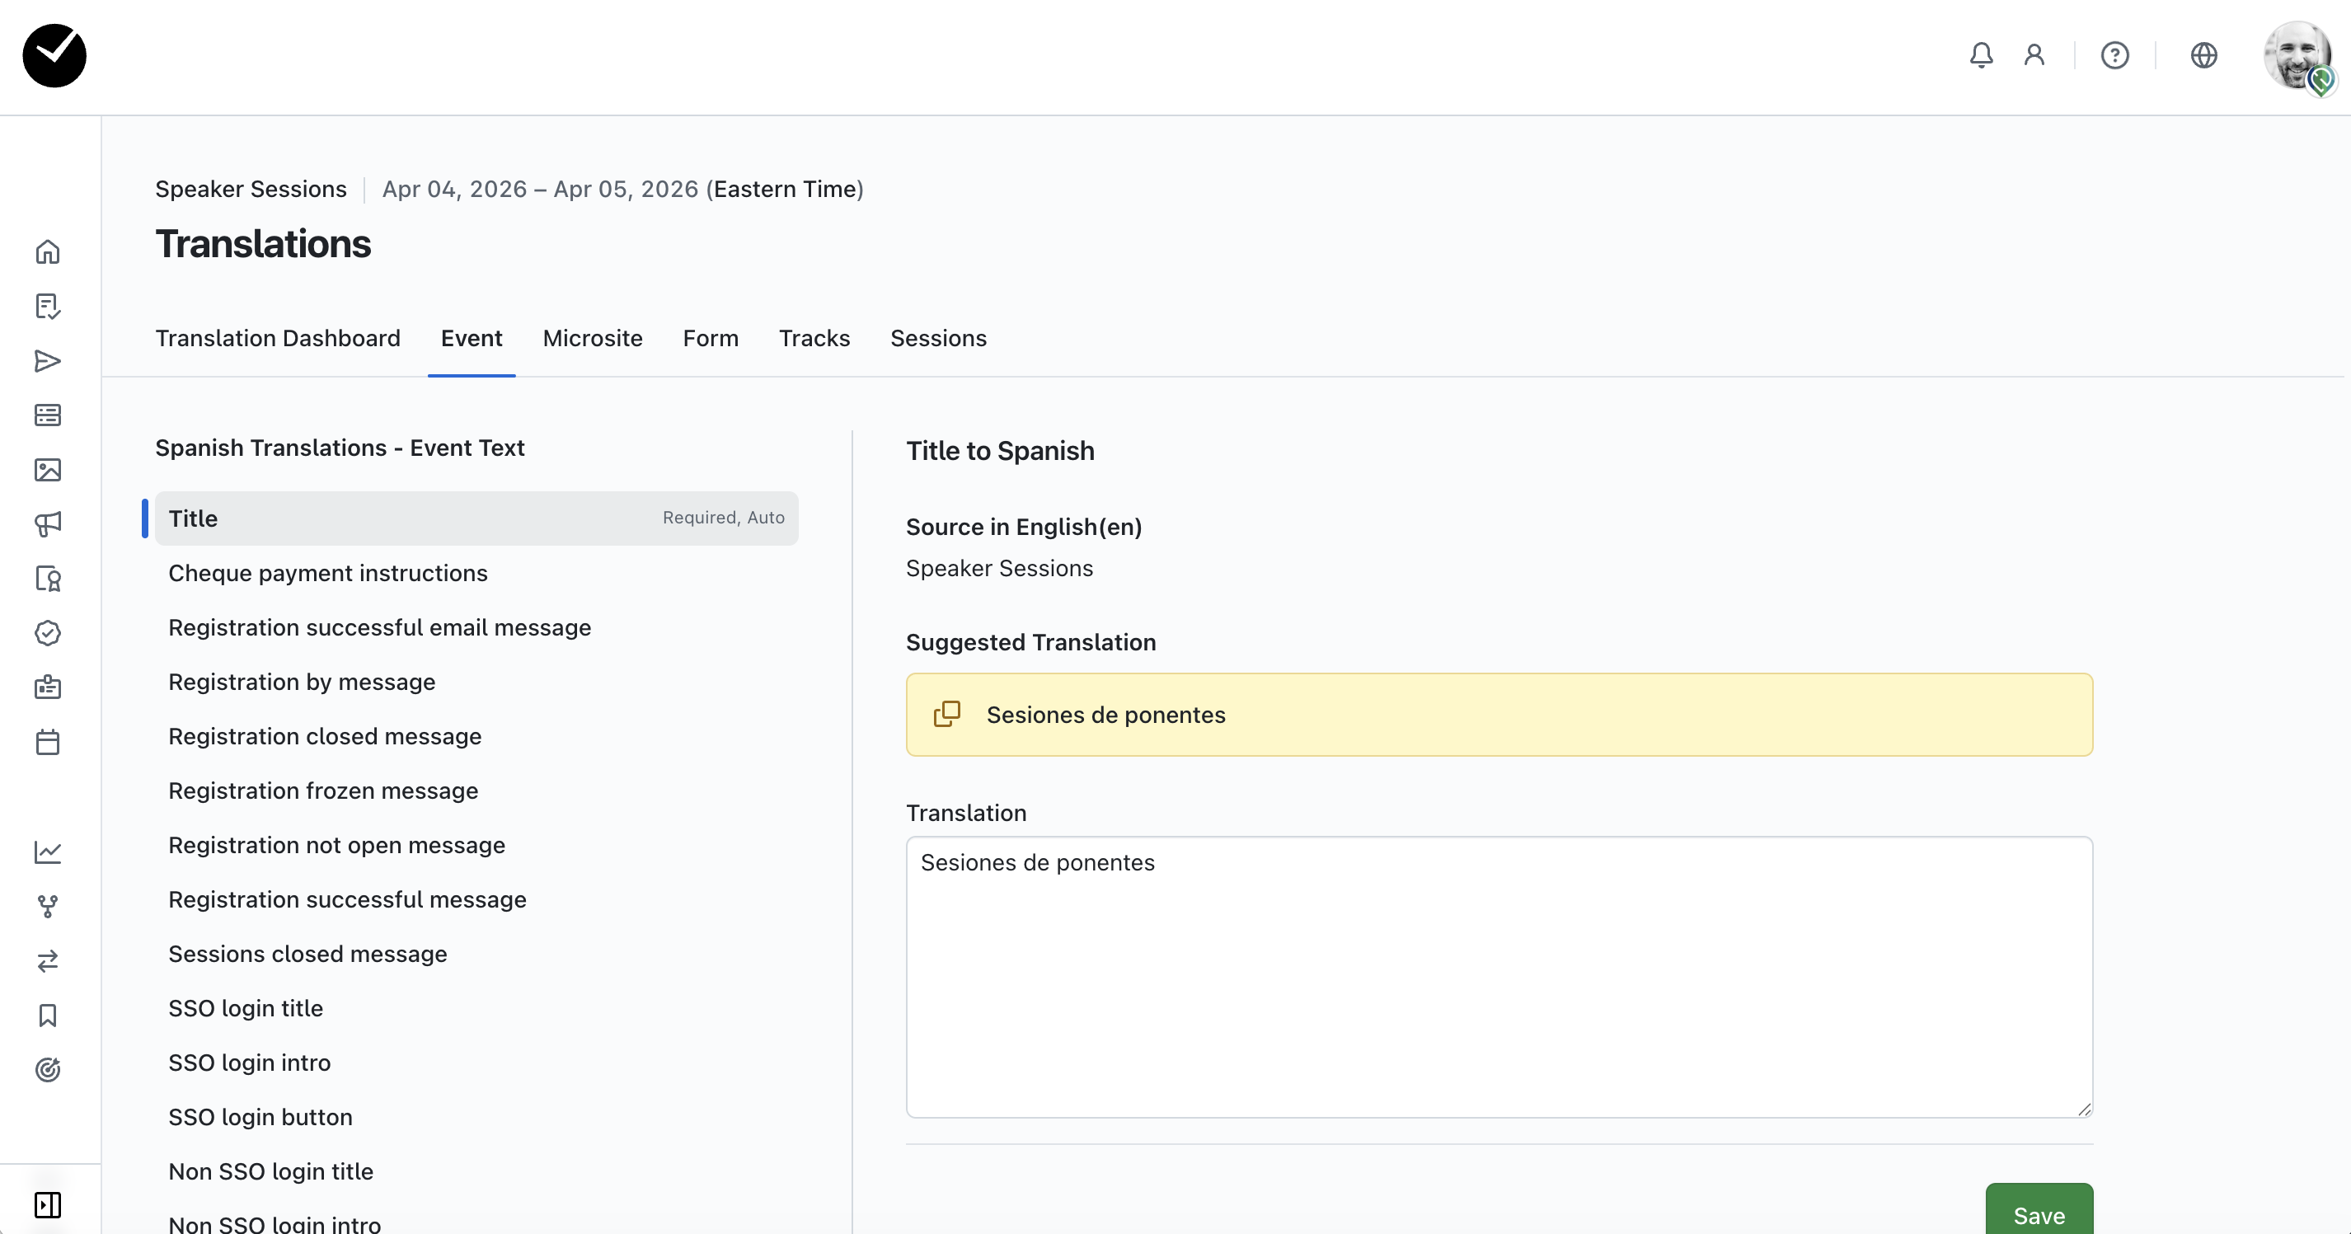Click the megaphone icon in sidebar

pos(48,524)
